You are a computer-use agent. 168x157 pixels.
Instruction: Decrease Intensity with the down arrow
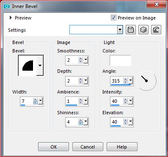(126, 102)
